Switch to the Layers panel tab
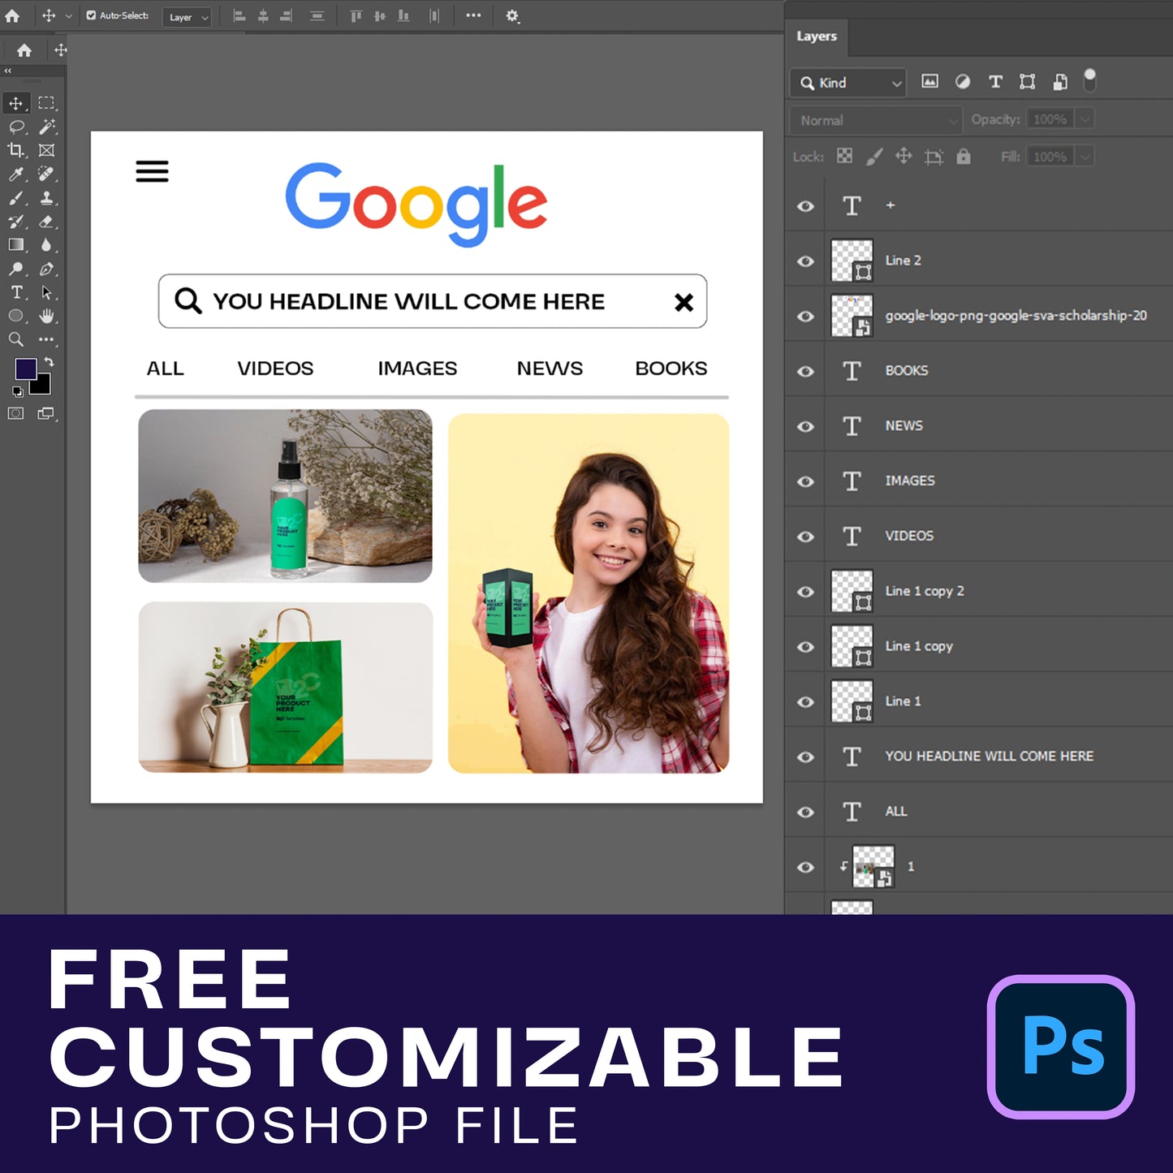Screen dimensions: 1173x1173 816,37
